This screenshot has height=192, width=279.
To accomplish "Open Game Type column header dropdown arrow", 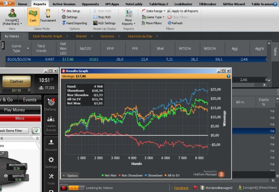I will coord(28,48).
